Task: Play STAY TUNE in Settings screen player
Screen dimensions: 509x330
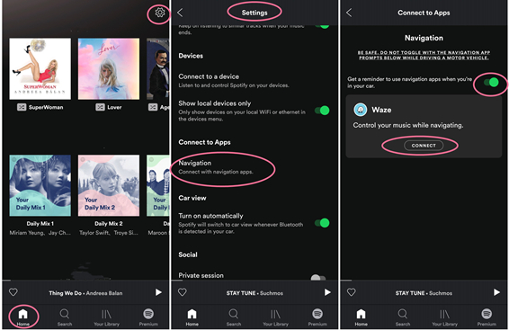Action: tap(327, 292)
